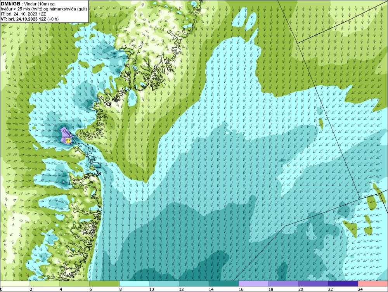This screenshot has height=292, width=388.
Task: Click the DMI/IGB title text
Action: pyautogui.click(x=10, y=4)
